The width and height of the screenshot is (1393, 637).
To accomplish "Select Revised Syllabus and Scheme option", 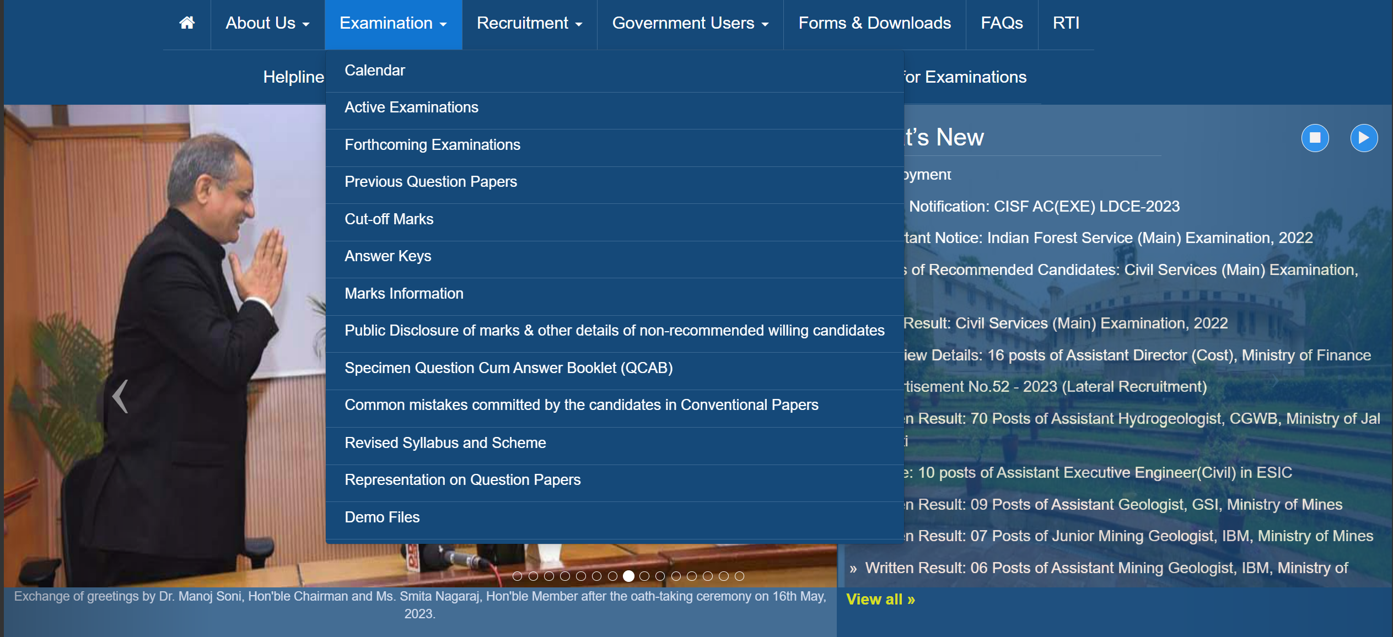I will coord(446,442).
